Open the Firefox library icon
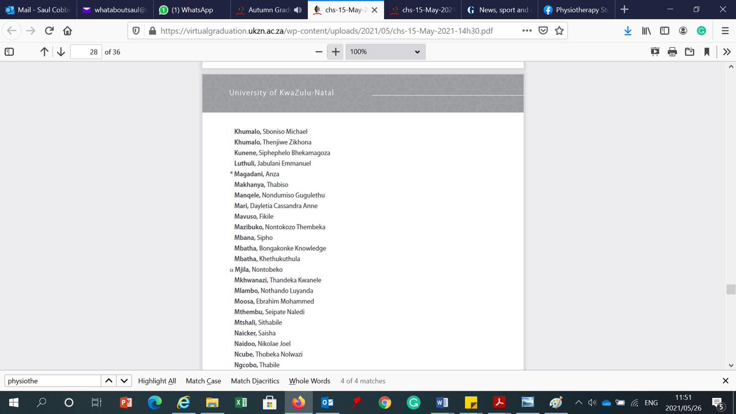 (x=646, y=31)
